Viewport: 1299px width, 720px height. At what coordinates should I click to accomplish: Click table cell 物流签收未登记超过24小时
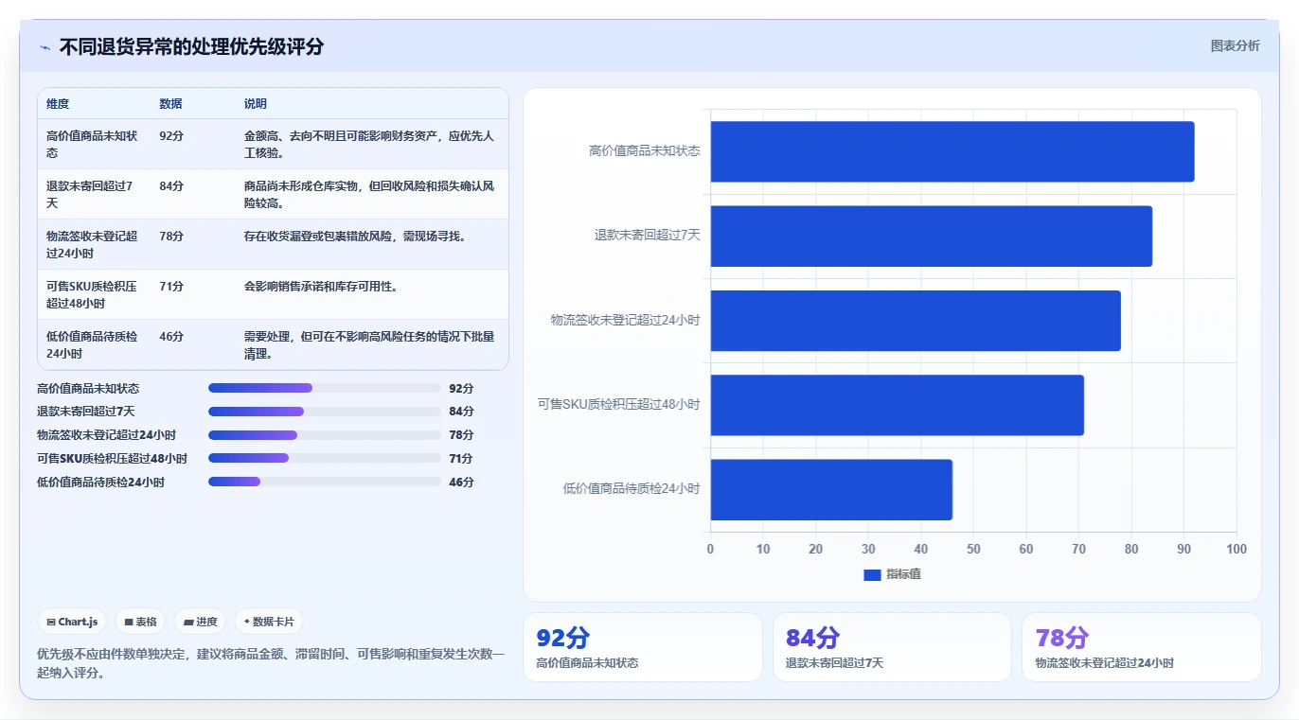click(93, 245)
